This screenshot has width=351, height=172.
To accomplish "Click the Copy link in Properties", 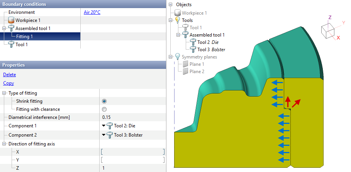I will pos(8,83).
